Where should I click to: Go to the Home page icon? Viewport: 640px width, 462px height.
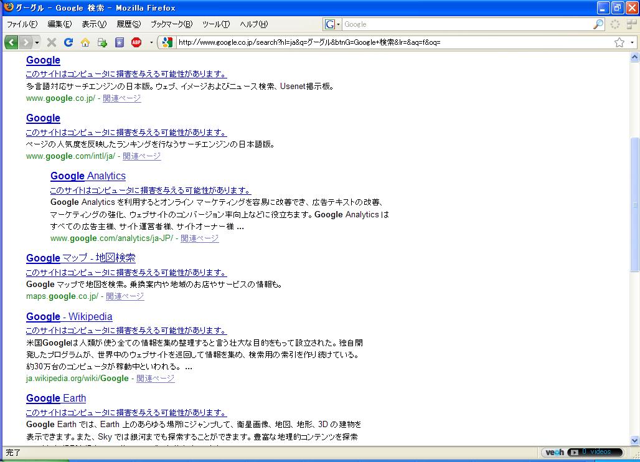click(x=85, y=42)
